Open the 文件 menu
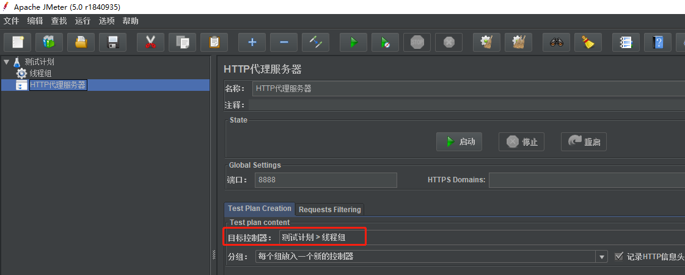The height and width of the screenshot is (275, 685). (12, 21)
